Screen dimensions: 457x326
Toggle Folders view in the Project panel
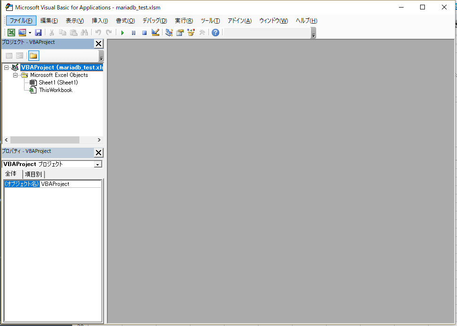[x=34, y=56]
